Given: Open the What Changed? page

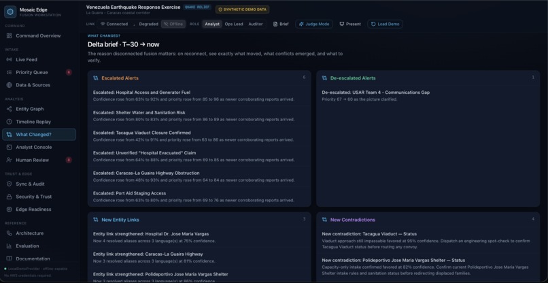Looking at the screenshot, I should point(39,134).
